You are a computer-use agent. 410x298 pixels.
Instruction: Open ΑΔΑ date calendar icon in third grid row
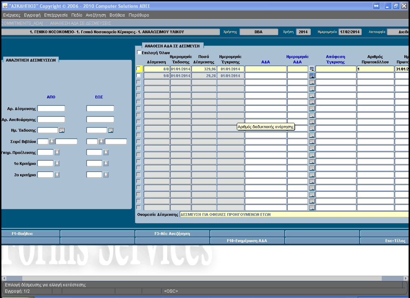coord(312,82)
